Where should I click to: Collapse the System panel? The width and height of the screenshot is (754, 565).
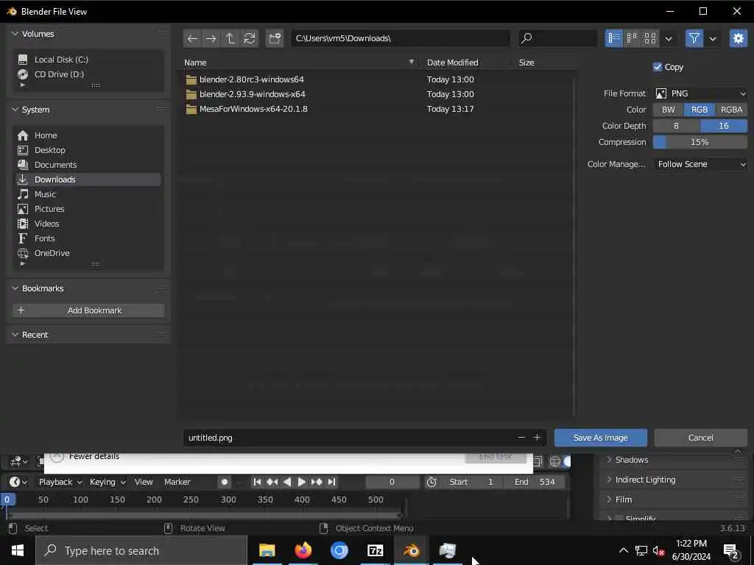[15, 110]
